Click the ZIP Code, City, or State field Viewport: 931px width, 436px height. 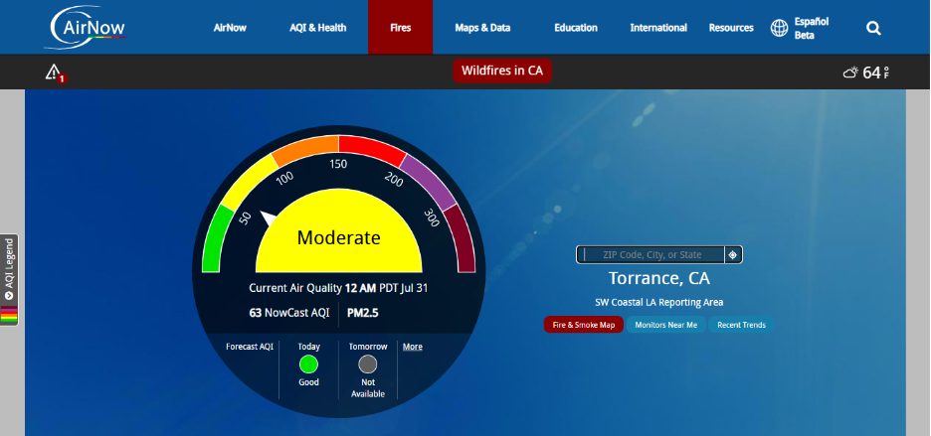(652, 255)
